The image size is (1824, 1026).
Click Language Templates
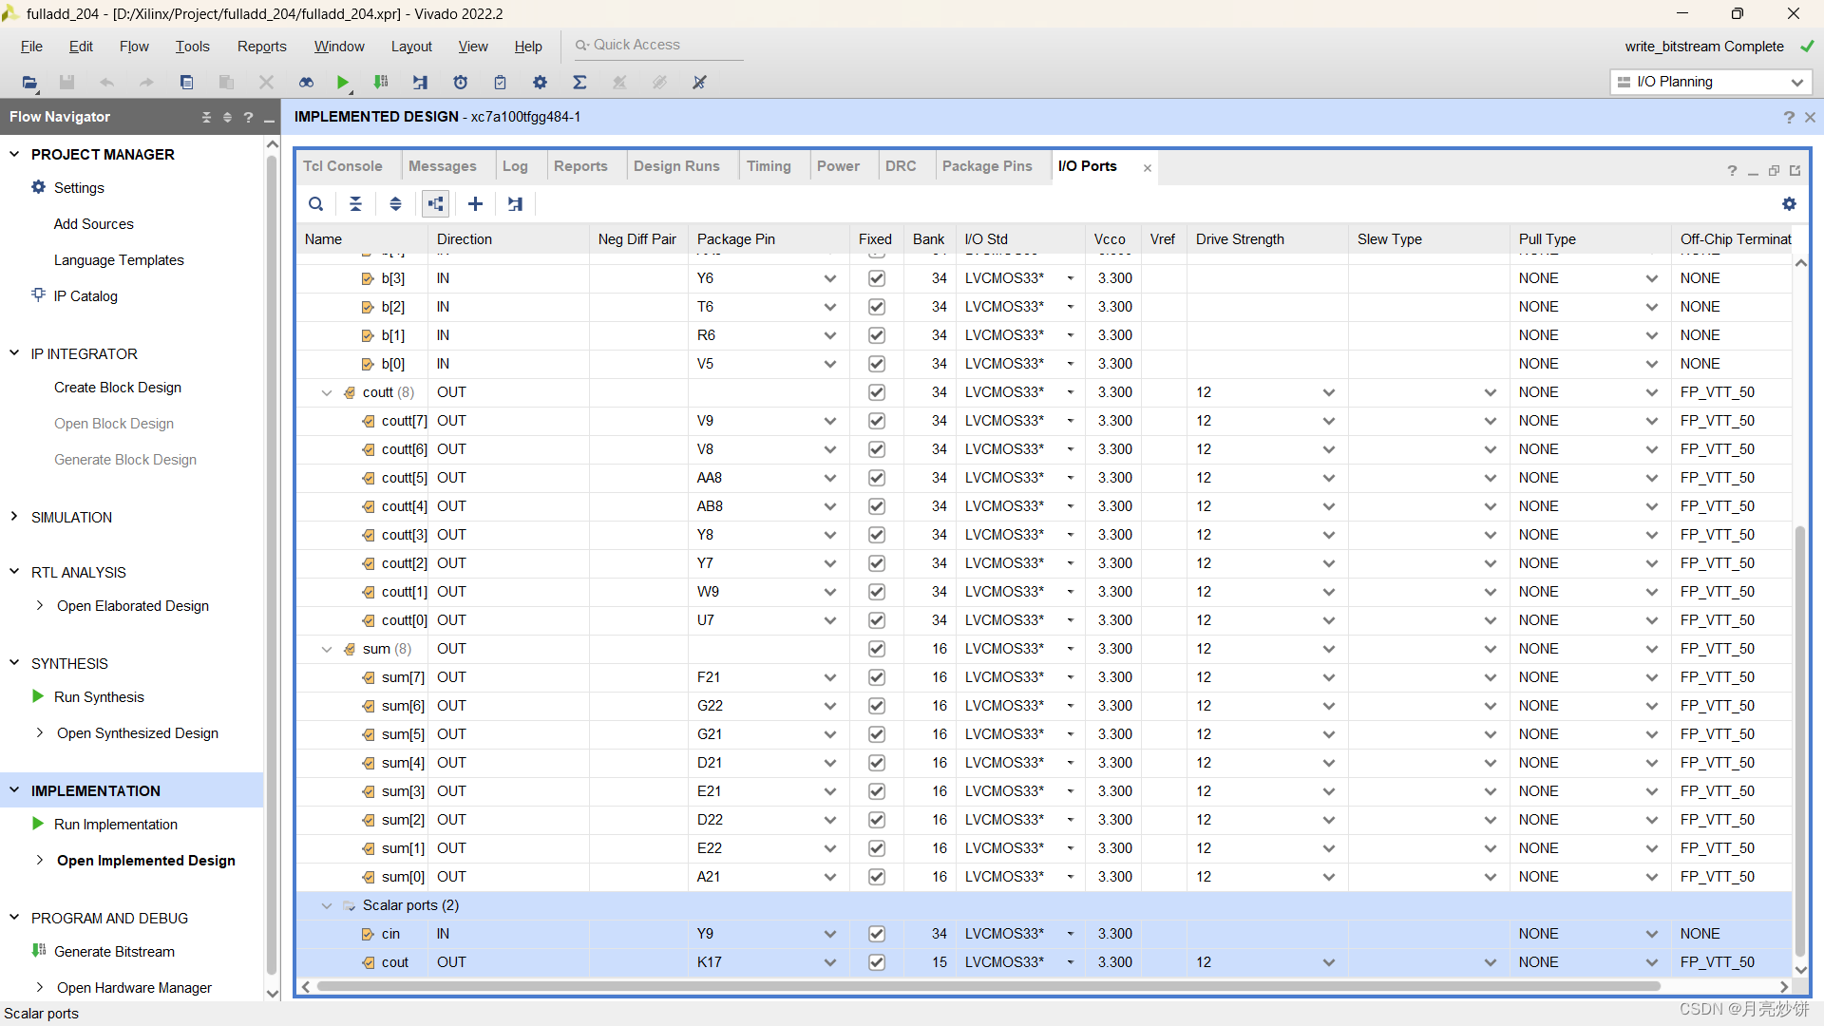[119, 259]
